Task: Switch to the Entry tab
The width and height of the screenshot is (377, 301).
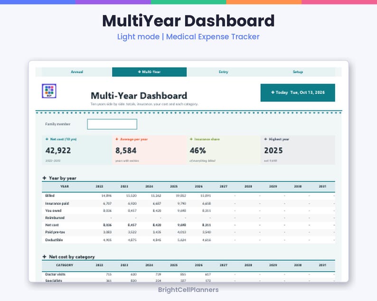Action: pyautogui.click(x=223, y=72)
